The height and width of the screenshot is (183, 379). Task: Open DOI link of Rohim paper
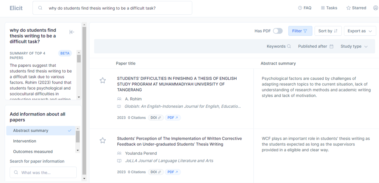click(156, 118)
